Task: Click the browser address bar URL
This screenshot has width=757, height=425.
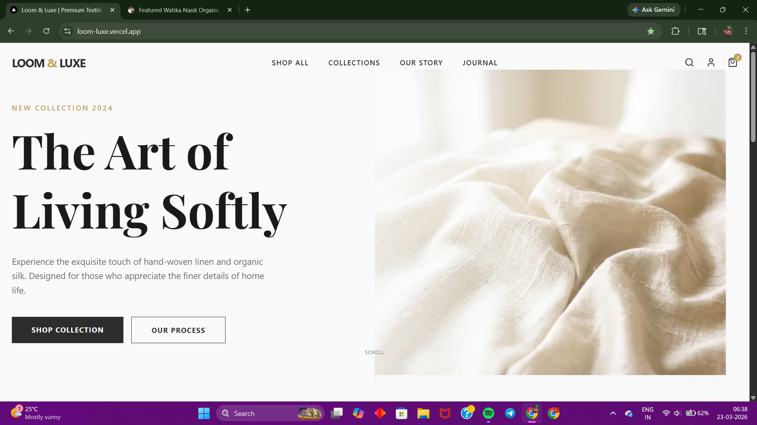Action: [109, 31]
